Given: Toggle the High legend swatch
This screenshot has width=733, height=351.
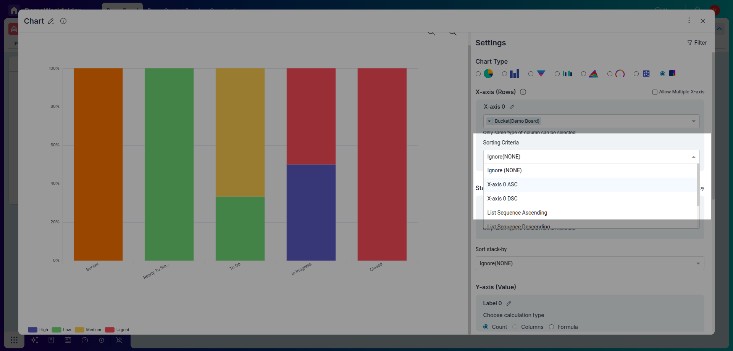Looking at the screenshot, I should pyautogui.click(x=32, y=330).
